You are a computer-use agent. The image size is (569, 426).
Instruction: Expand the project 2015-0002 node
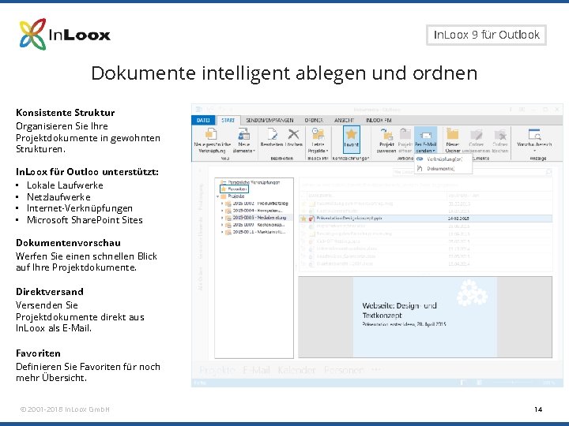(x=222, y=204)
